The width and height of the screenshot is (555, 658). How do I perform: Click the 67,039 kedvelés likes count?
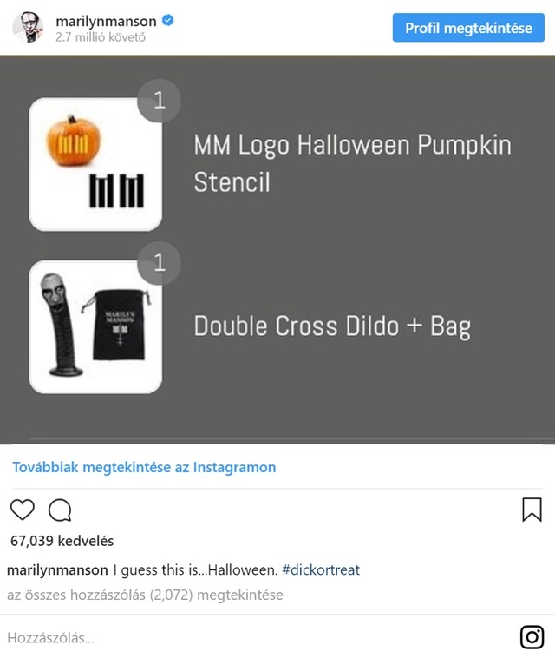(x=62, y=541)
